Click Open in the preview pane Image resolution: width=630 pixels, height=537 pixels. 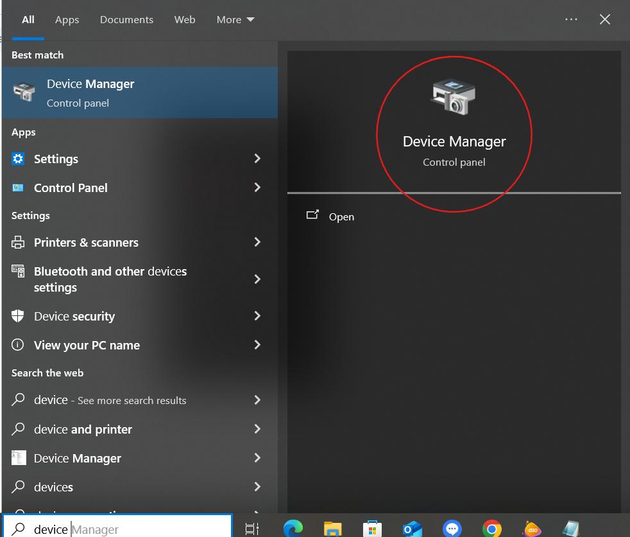point(341,216)
